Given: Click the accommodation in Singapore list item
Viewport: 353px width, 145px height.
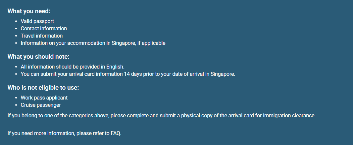Looking at the screenshot, I should click(93, 43).
